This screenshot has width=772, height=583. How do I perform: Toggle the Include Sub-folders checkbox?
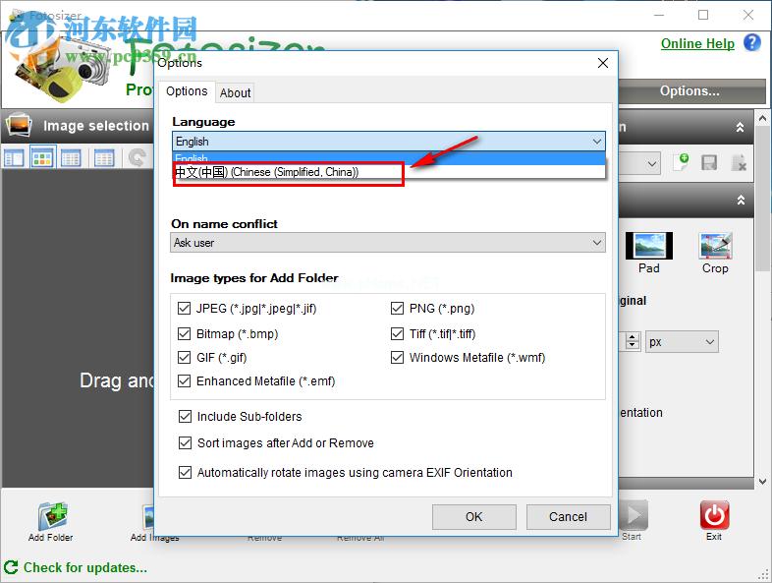185,417
